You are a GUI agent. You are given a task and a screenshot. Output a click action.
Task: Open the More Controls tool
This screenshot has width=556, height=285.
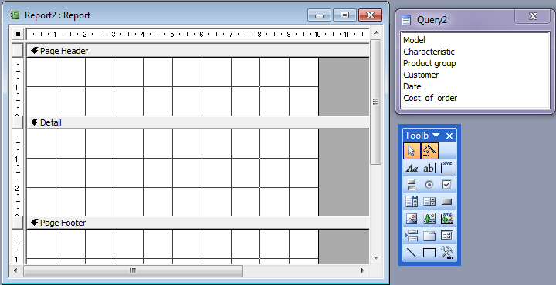tap(447, 253)
